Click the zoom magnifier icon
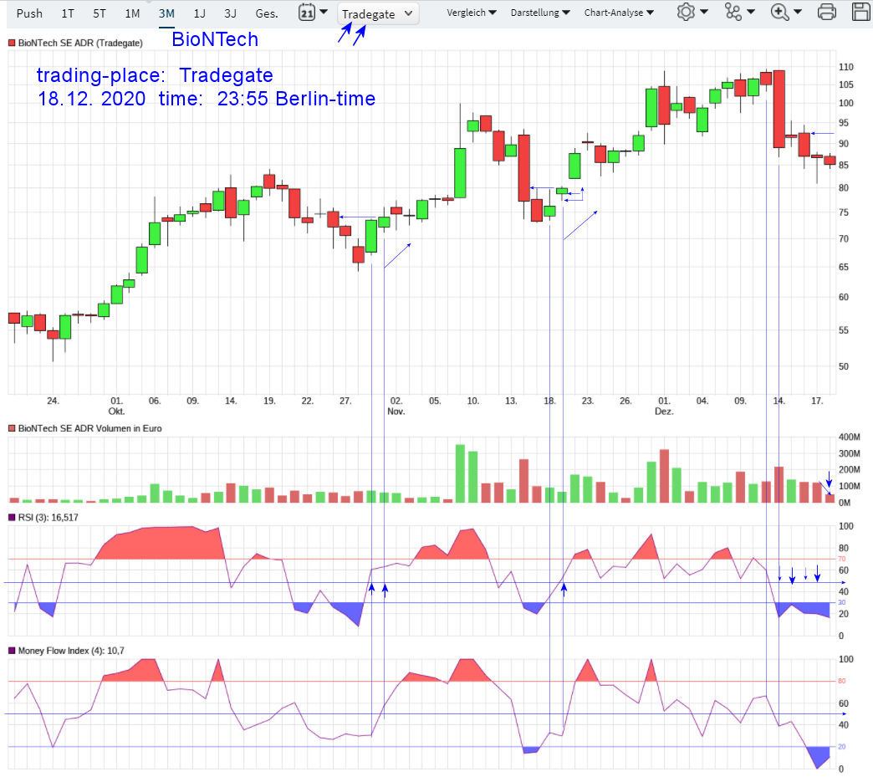The image size is (873, 777). 780,12
